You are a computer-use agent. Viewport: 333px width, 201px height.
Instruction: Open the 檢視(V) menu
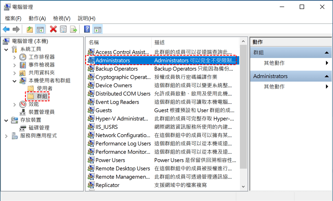(x=62, y=19)
